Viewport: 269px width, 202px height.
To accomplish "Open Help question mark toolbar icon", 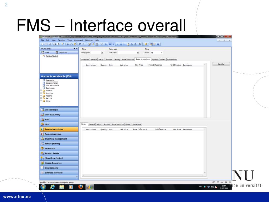I will pos(158,44).
